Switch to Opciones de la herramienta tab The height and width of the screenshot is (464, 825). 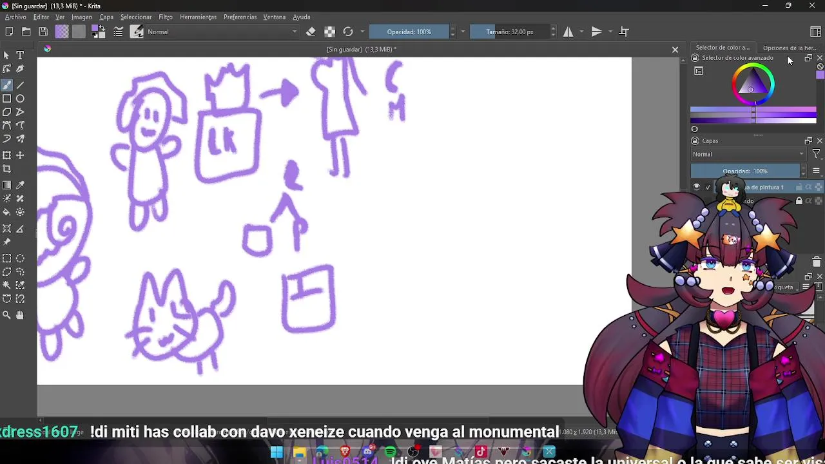pyautogui.click(x=790, y=48)
